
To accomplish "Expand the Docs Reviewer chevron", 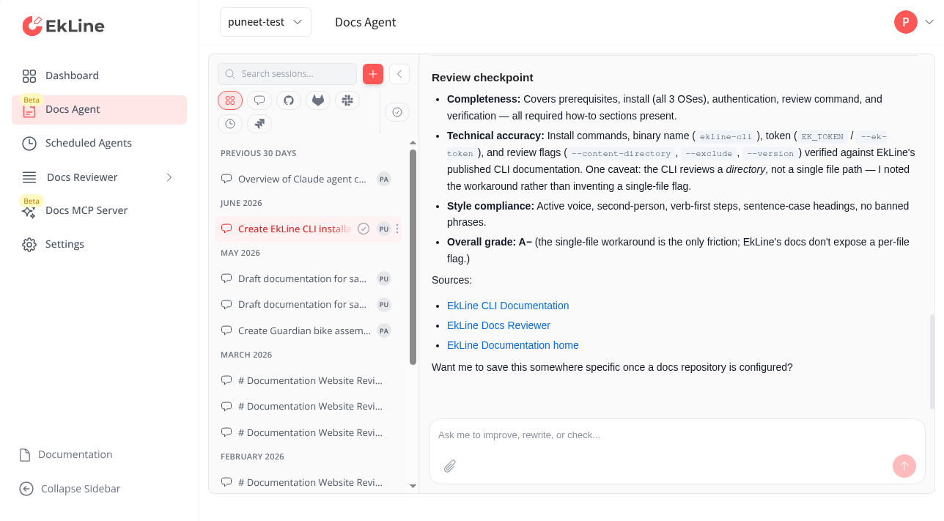I will pyautogui.click(x=169, y=177).
